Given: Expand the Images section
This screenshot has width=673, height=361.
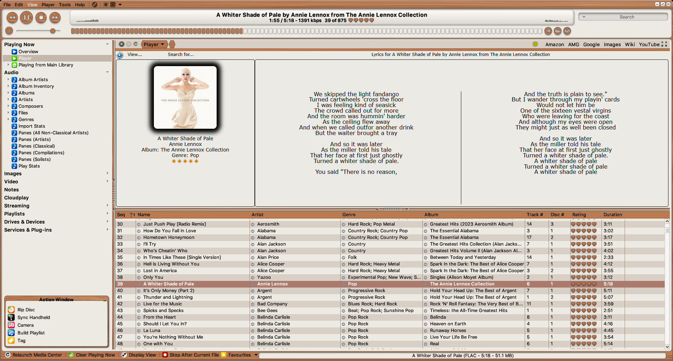Looking at the screenshot, I should point(107,173).
